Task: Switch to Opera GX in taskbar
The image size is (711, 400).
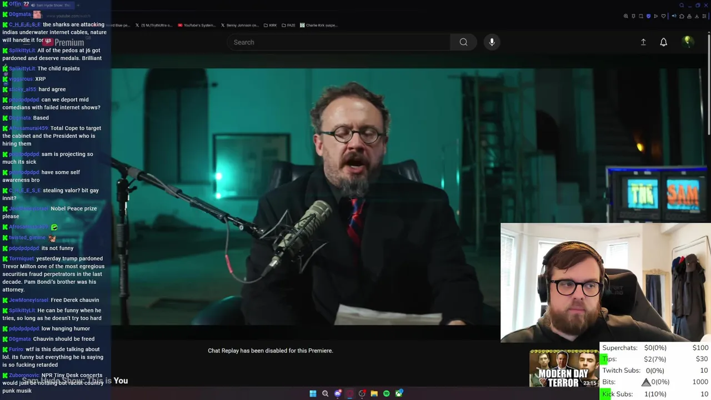Action: [350, 393]
